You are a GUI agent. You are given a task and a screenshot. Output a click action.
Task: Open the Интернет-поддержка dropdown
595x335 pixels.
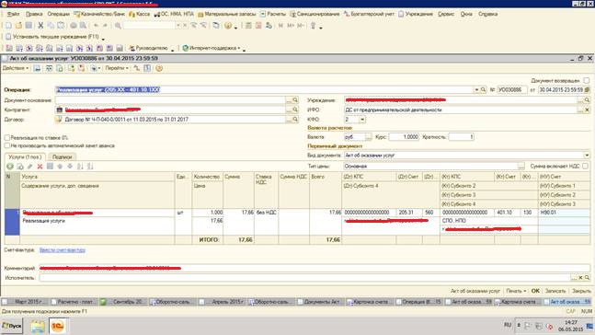coord(212,48)
